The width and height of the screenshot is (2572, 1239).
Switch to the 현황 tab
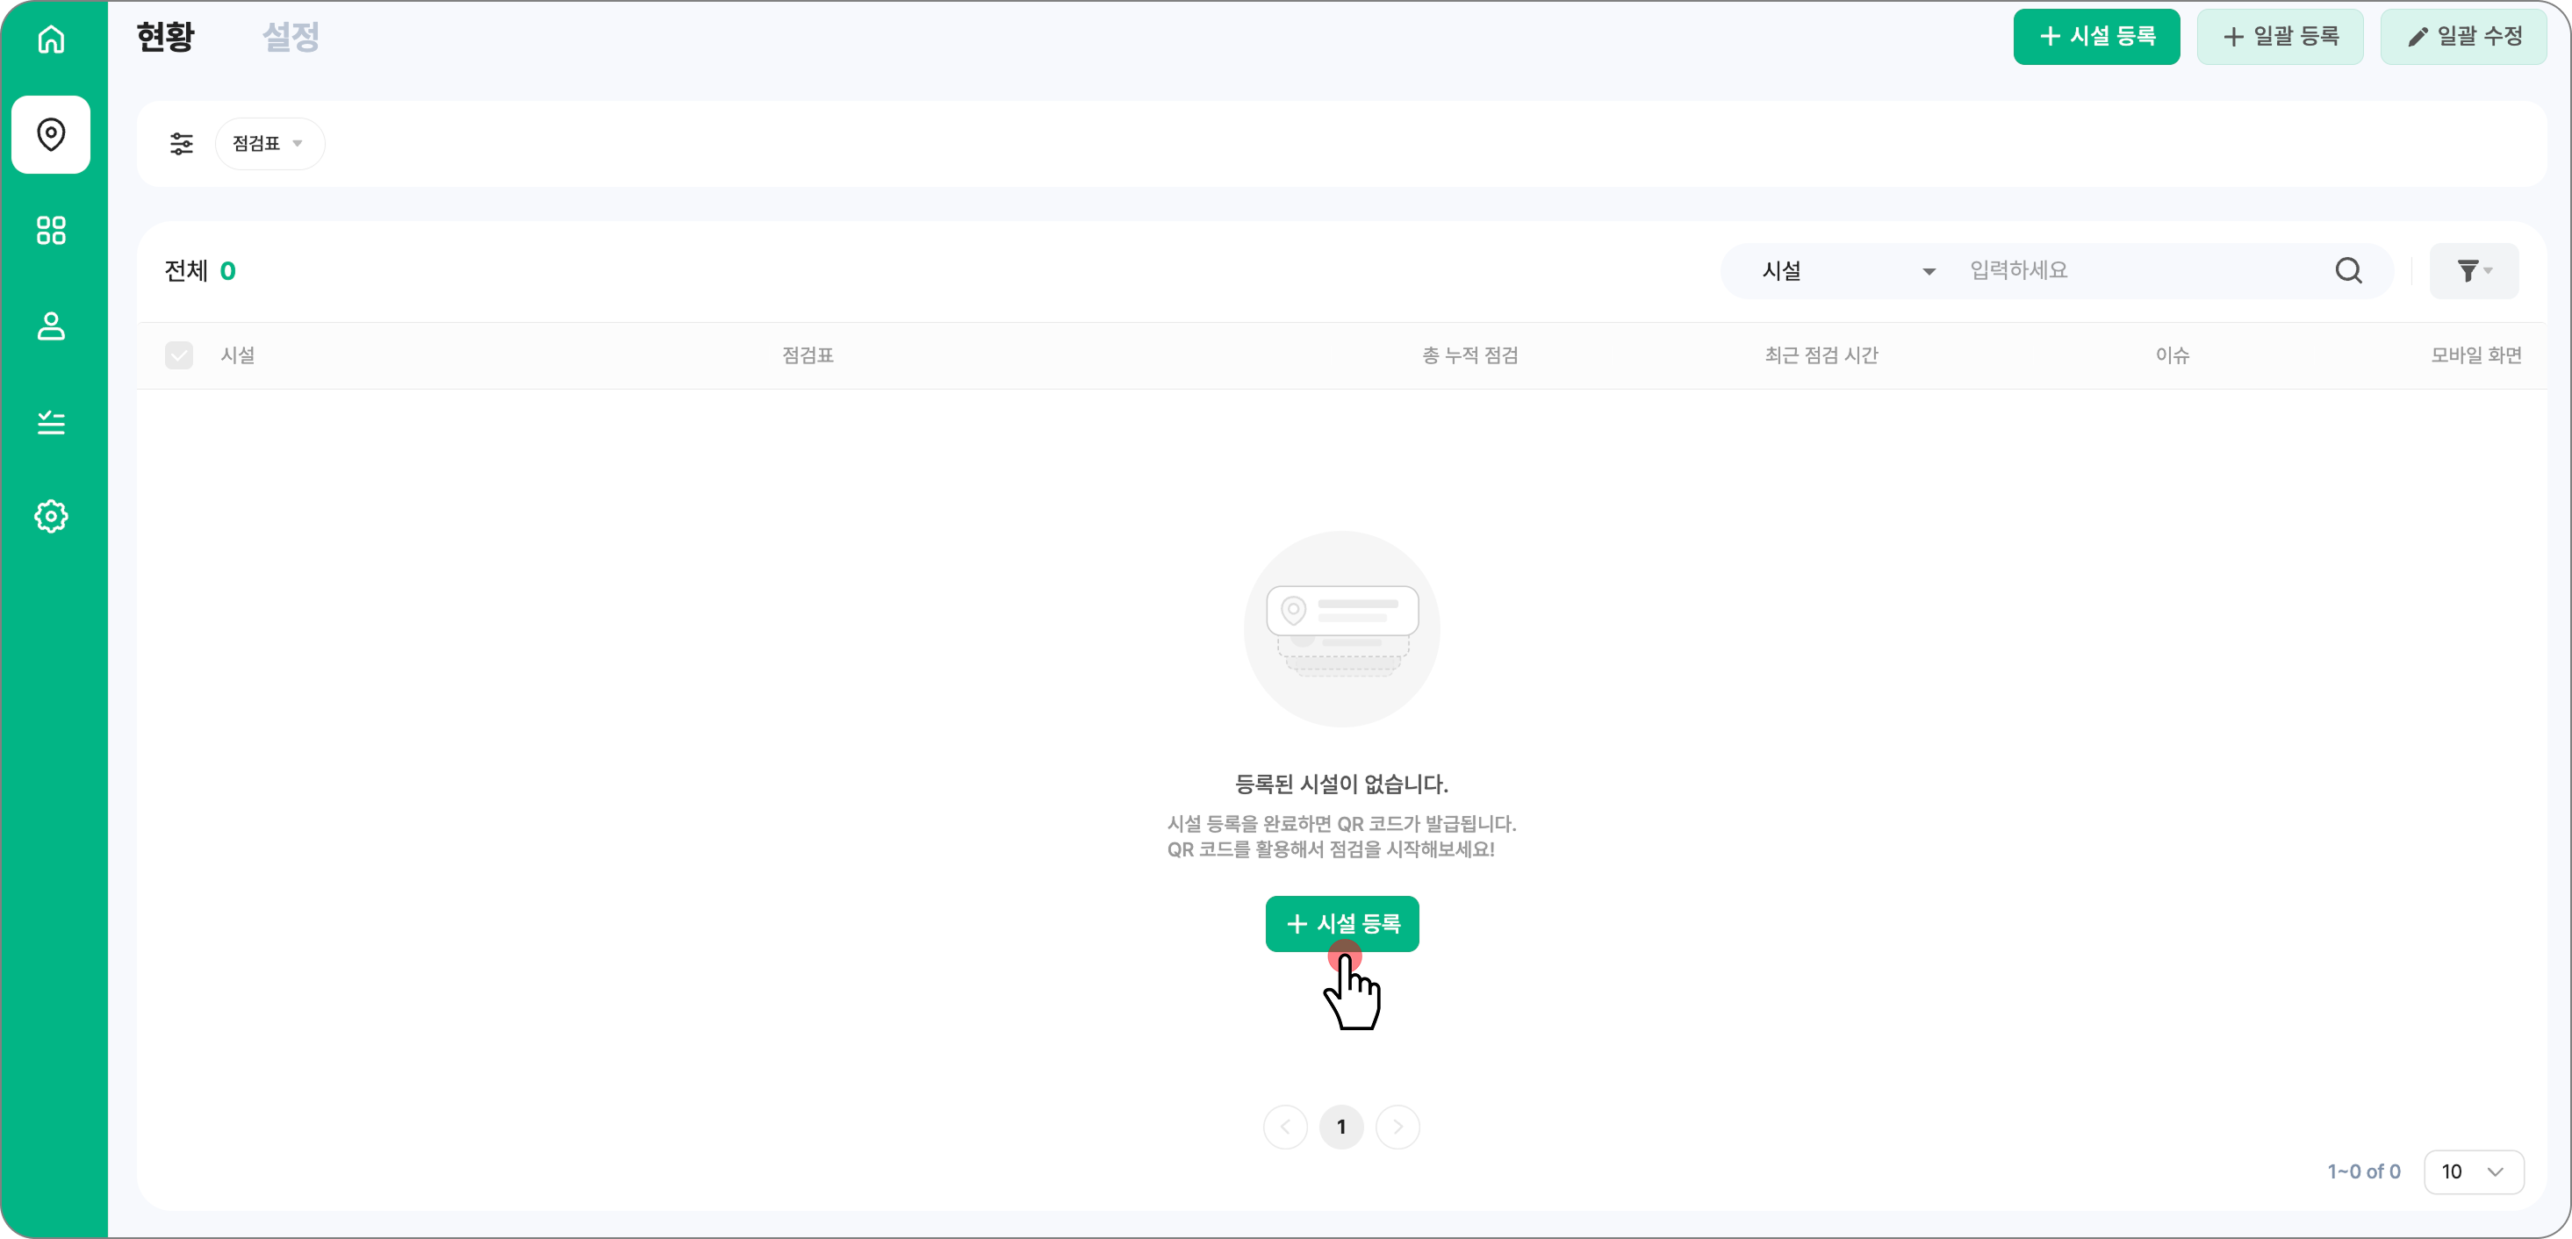(166, 38)
